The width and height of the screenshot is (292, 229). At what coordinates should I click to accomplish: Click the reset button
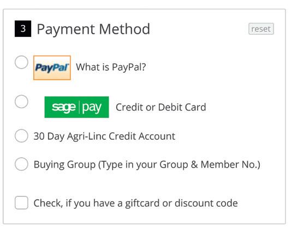pyautogui.click(x=261, y=29)
